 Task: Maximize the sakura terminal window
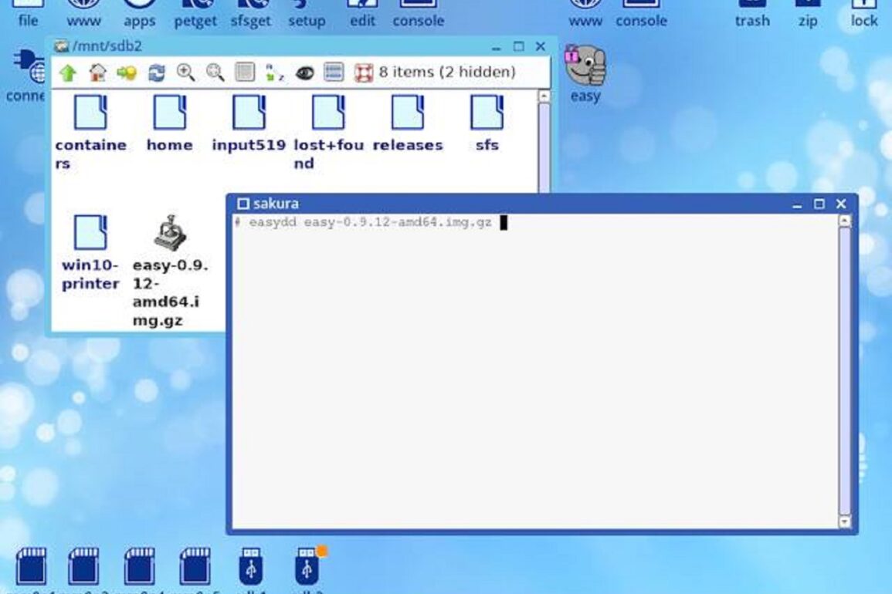(x=819, y=204)
